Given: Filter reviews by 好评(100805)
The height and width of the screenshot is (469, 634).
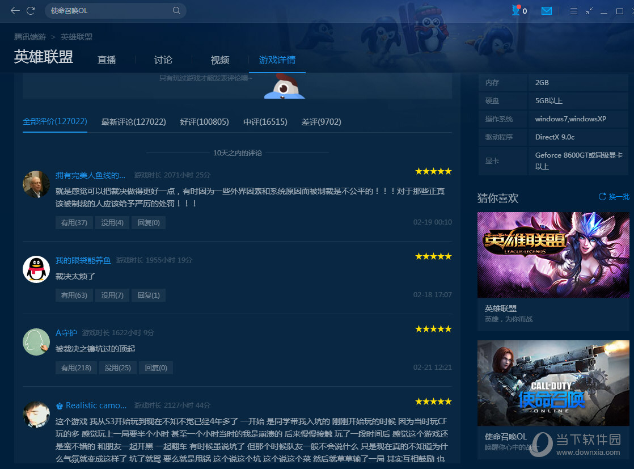Looking at the screenshot, I should [x=204, y=122].
